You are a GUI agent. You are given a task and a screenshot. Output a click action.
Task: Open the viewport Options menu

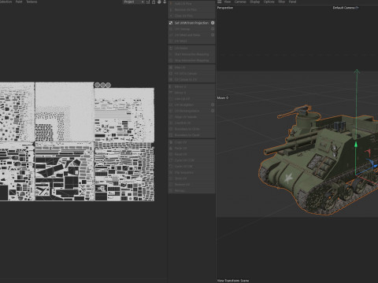pyautogui.click(x=269, y=2)
